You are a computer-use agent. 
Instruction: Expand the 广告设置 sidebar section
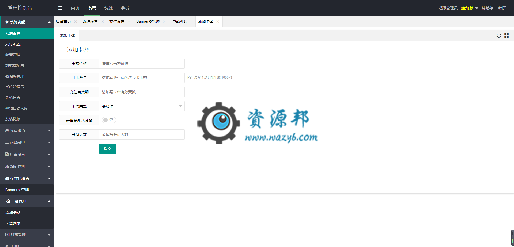click(27, 154)
